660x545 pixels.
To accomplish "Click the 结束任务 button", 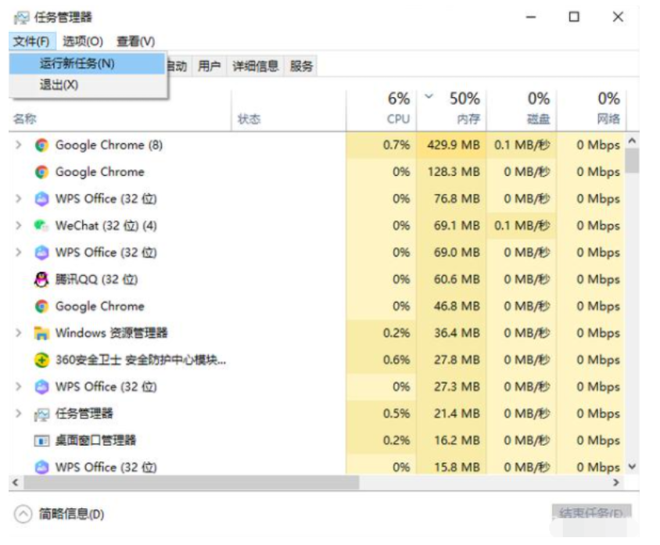I will tap(591, 513).
